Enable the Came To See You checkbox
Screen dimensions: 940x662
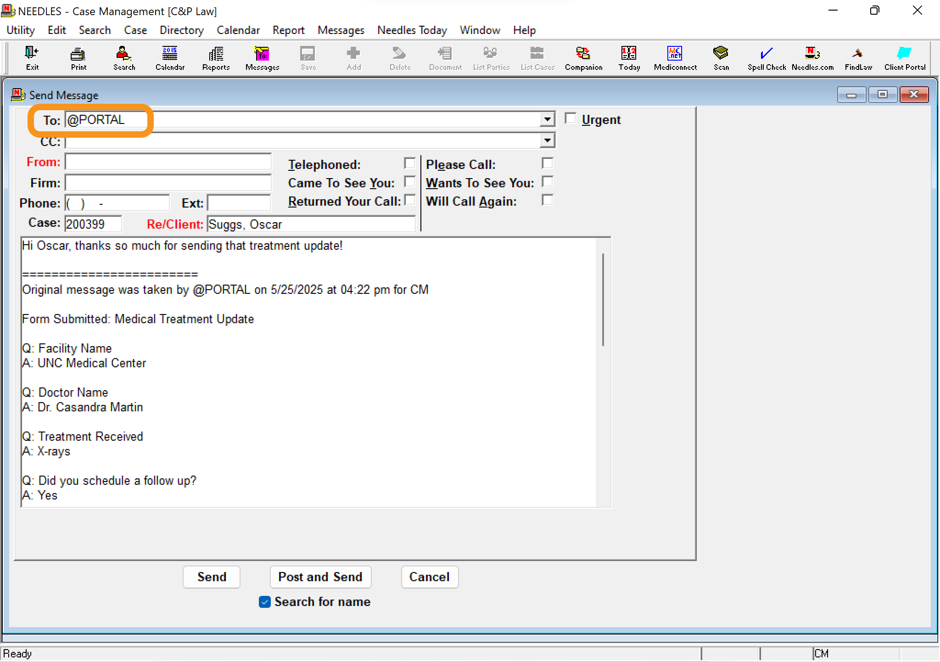pyautogui.click(x=410, y=182)
